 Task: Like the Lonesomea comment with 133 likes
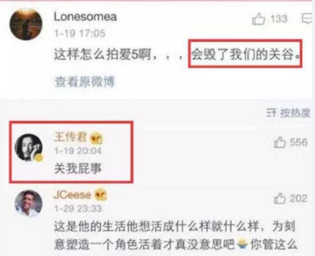click(x=258, y=19)
